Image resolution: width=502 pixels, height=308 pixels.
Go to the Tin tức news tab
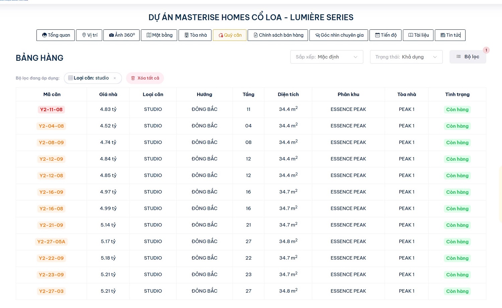pyautogui.click(x=450, y=35)
